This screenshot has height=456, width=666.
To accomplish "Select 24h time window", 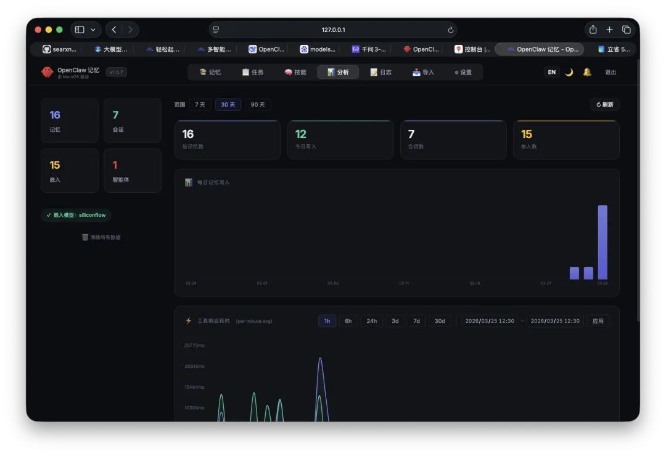I will pos(372,321).
